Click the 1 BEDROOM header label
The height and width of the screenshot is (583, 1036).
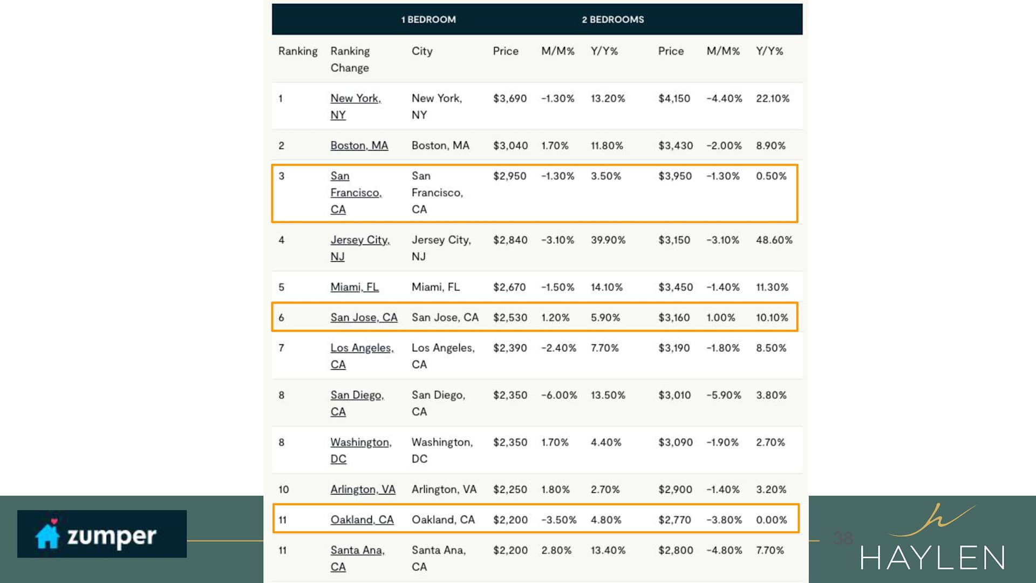coord(428,19)
